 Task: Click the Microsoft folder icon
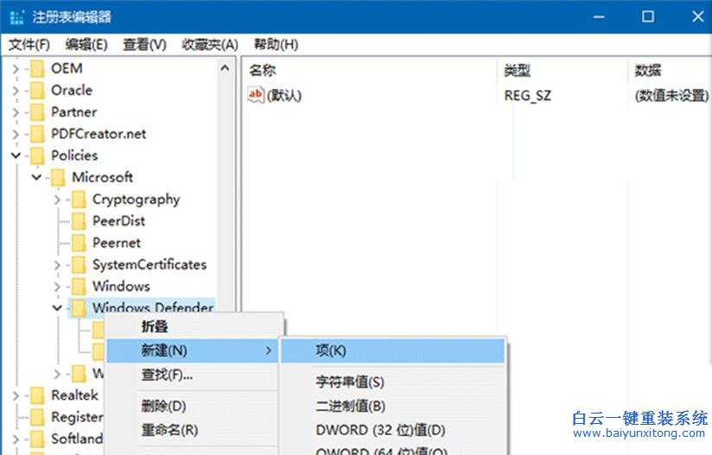58,177
